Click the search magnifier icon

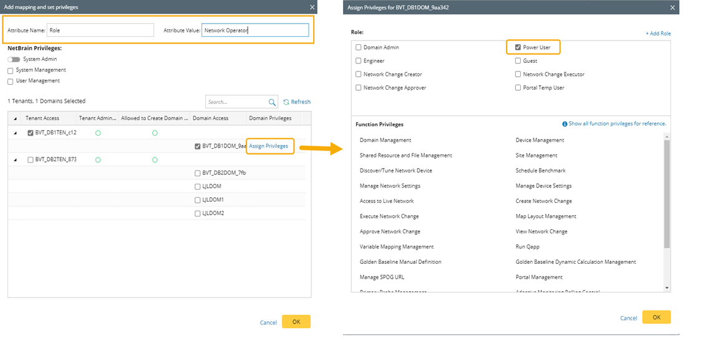(273, 102)
